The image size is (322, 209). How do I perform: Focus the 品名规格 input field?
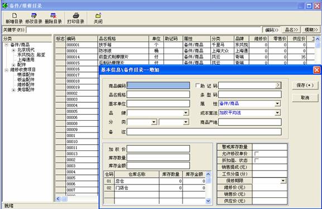158,94
